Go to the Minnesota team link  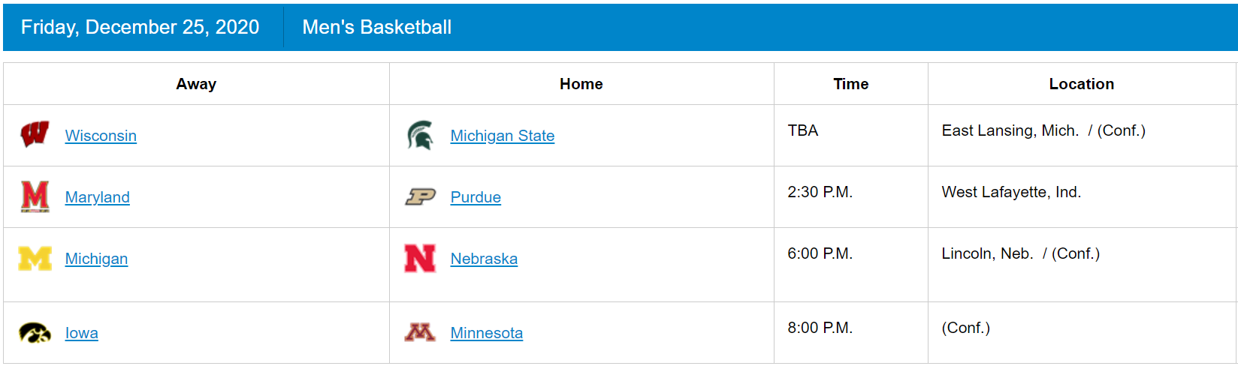coord(486,333)
